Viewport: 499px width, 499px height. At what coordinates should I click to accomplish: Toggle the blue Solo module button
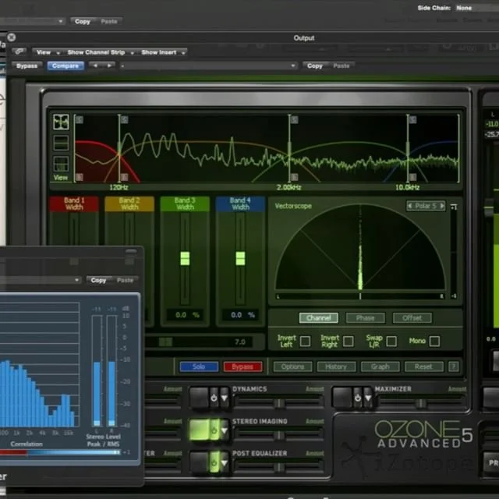point(199,366)
